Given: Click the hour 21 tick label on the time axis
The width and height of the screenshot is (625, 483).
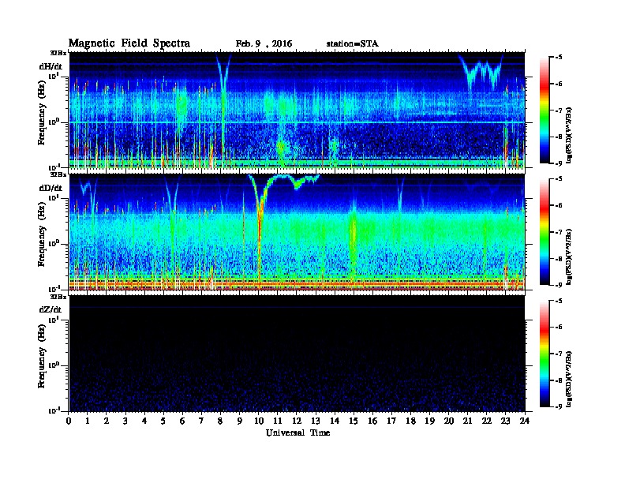Looking at the screenshot, I should tap(467, 421).
